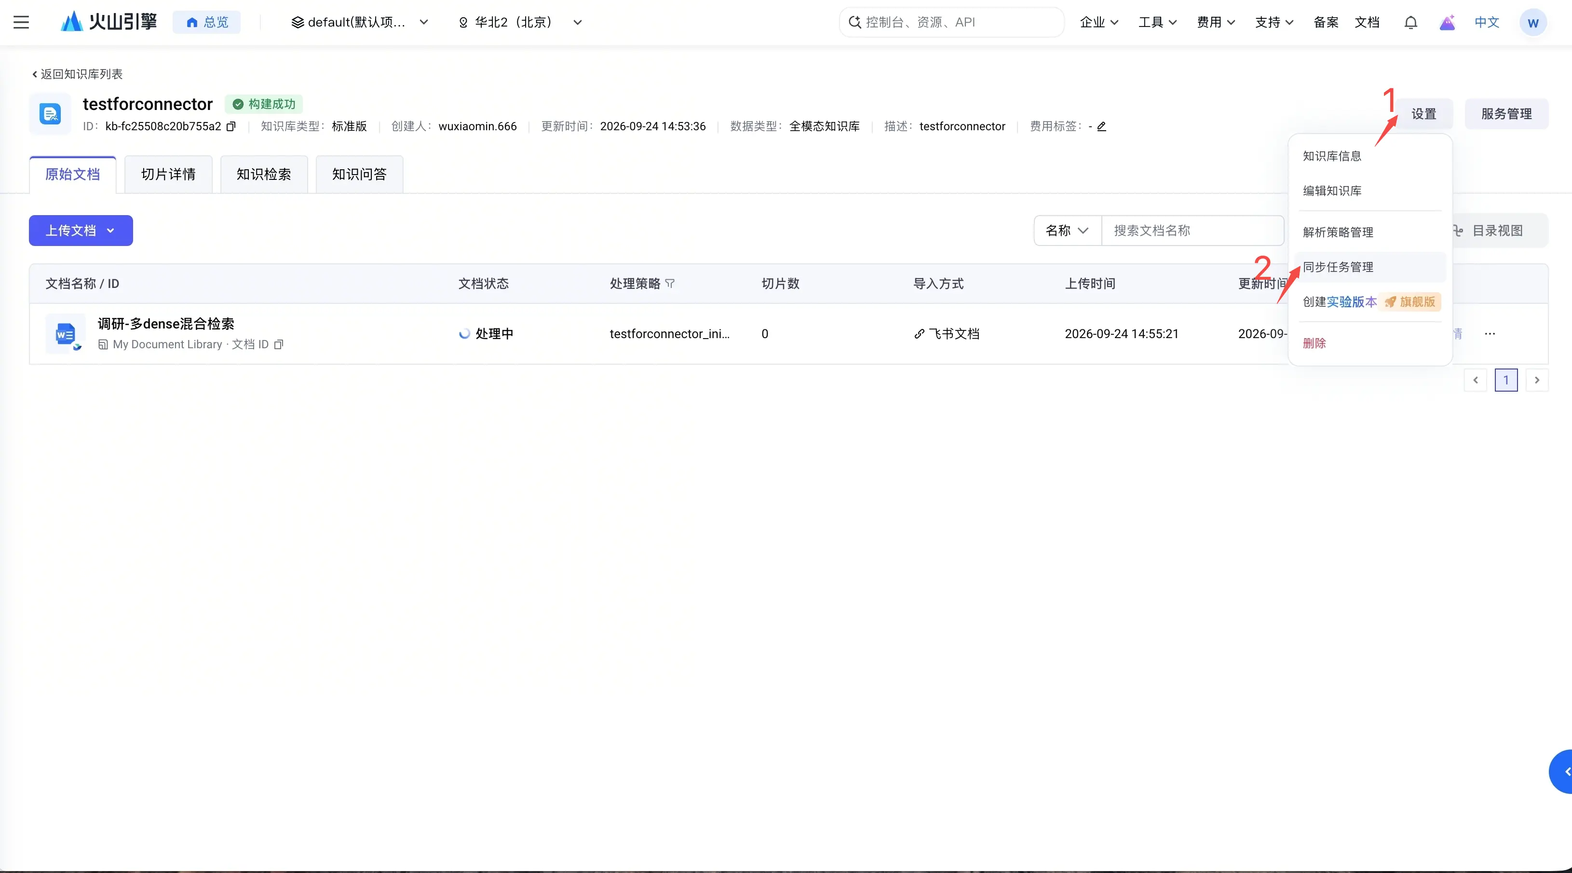Select 解析策略管理 in settings menu
The height and width of the screenshot is (873, 1572).
pos(1369,232)
